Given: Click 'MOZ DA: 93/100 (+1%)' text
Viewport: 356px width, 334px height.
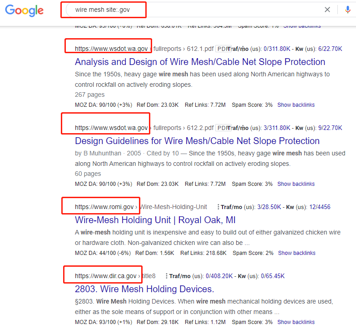Looking at the screenshot, I should pyautogui.click(x=104, y=322).
